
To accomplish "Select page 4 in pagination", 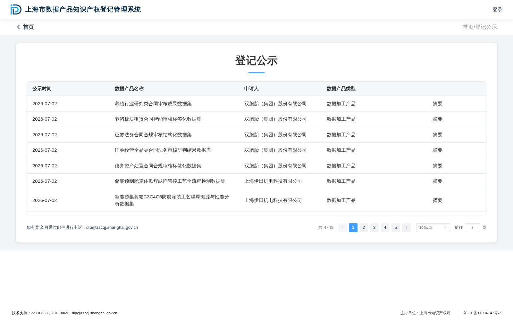I will 385,228.
